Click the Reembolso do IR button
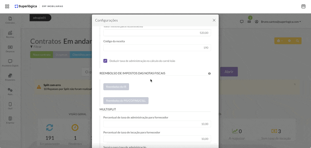Viewport: 311px width, 148px height. (116, 87)
